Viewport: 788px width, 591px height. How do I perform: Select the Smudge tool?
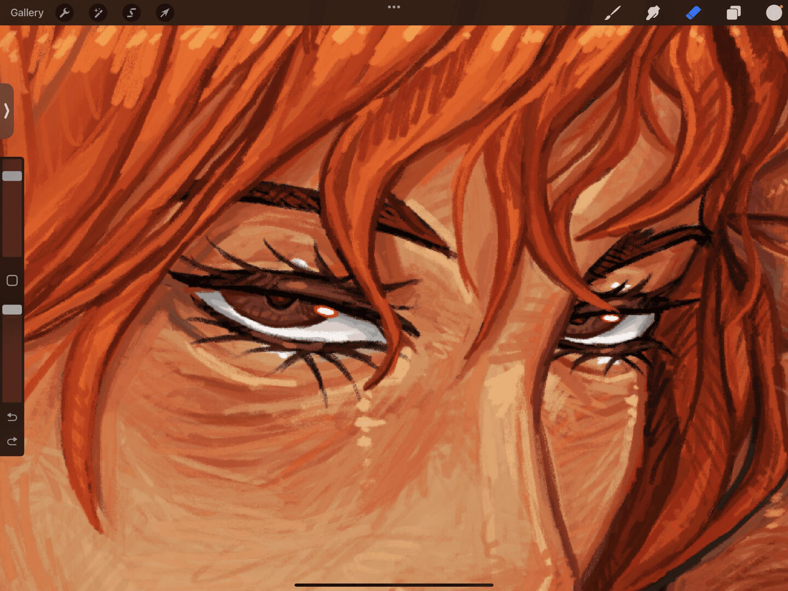pos(653,13)
